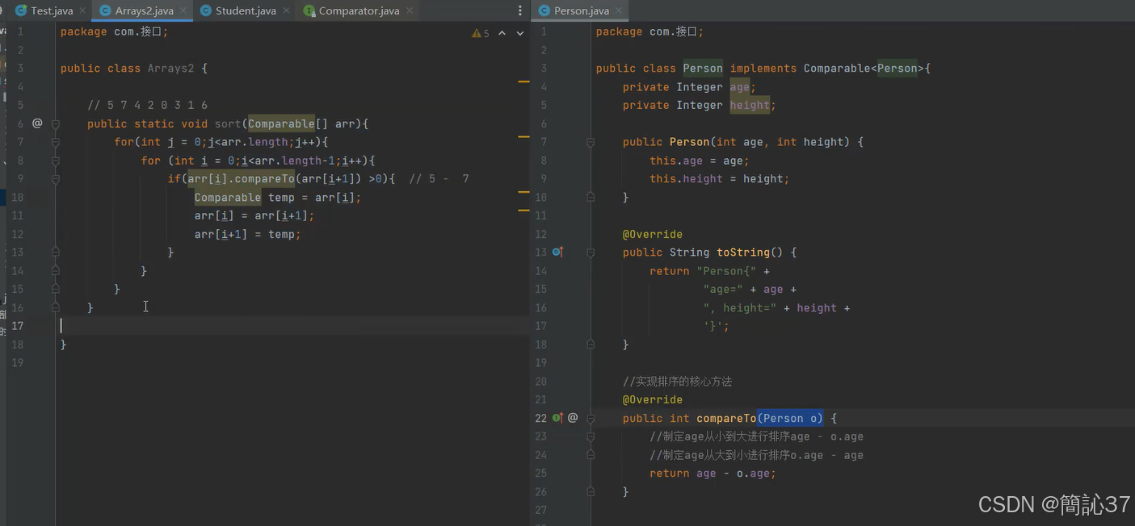The image size is (1135, 526).
Task: Click the Comparator.java interface file icon
Action: click(x=309, y=10)
